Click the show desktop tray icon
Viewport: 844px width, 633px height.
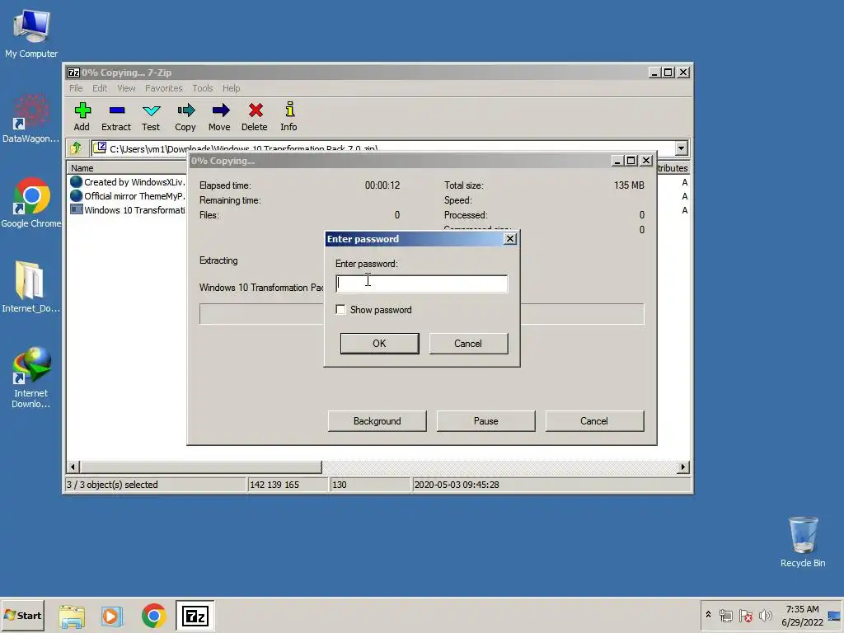click(834, 615)
